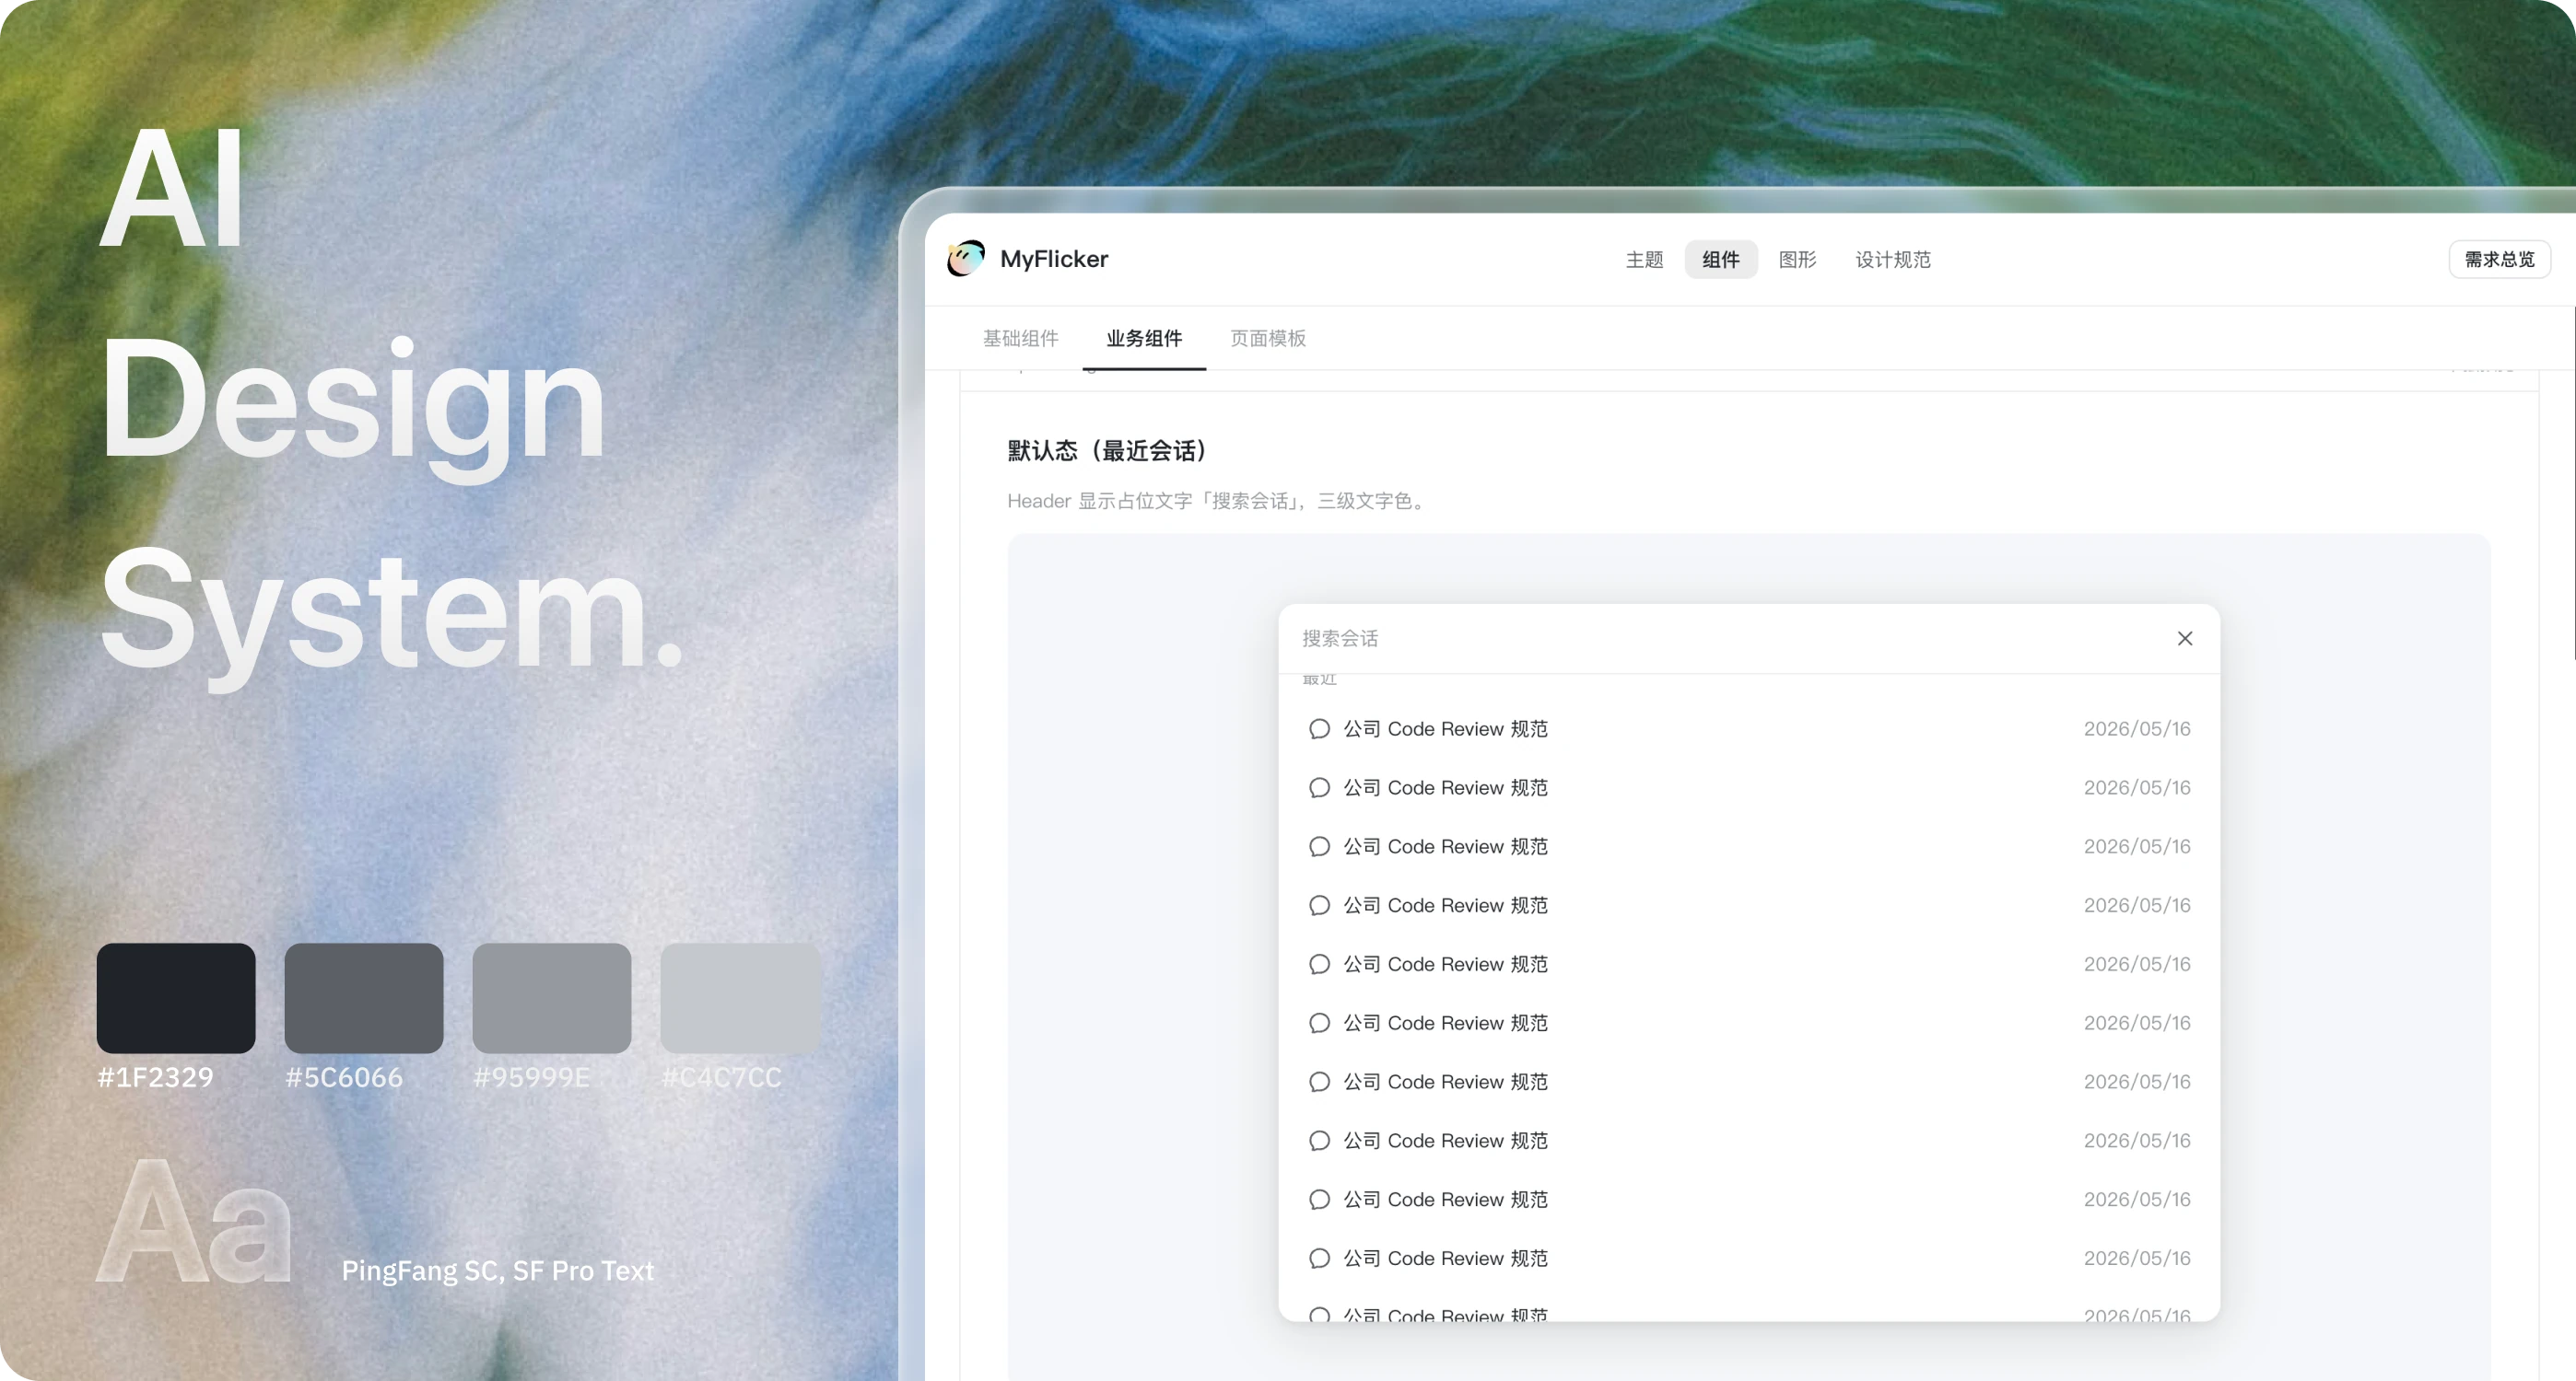Image resolution: width=2576 pixels, height=1381 pixels.
Task: Click the #95999E hex label
Action: tap(532, 1077)
